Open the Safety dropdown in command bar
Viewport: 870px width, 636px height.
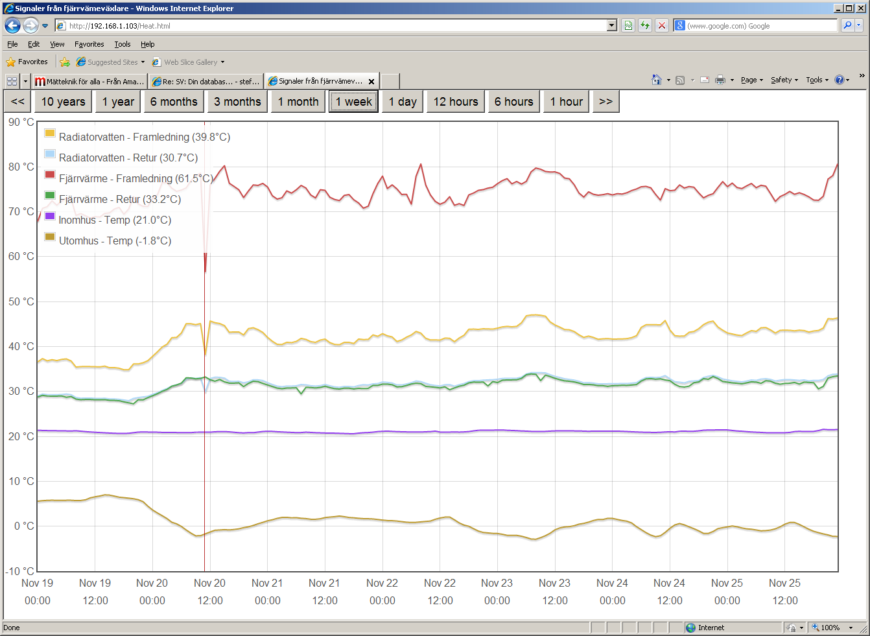784,80
